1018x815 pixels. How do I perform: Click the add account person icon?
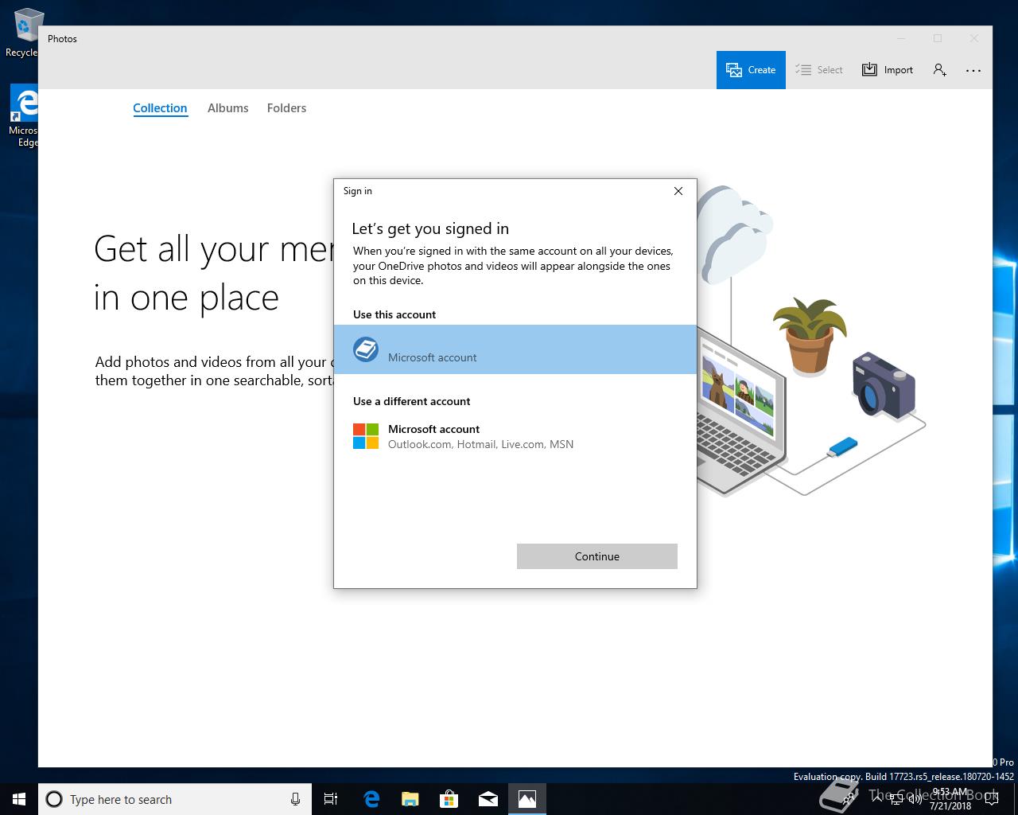pos(940,70)
